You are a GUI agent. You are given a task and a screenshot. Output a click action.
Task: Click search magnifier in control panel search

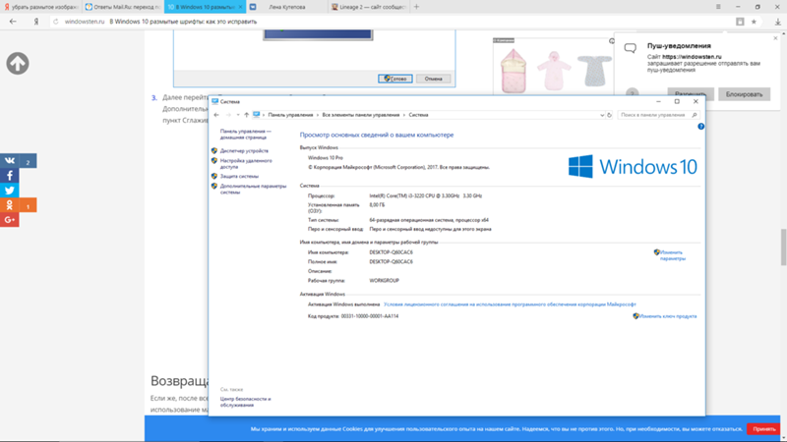pos(695,115)
